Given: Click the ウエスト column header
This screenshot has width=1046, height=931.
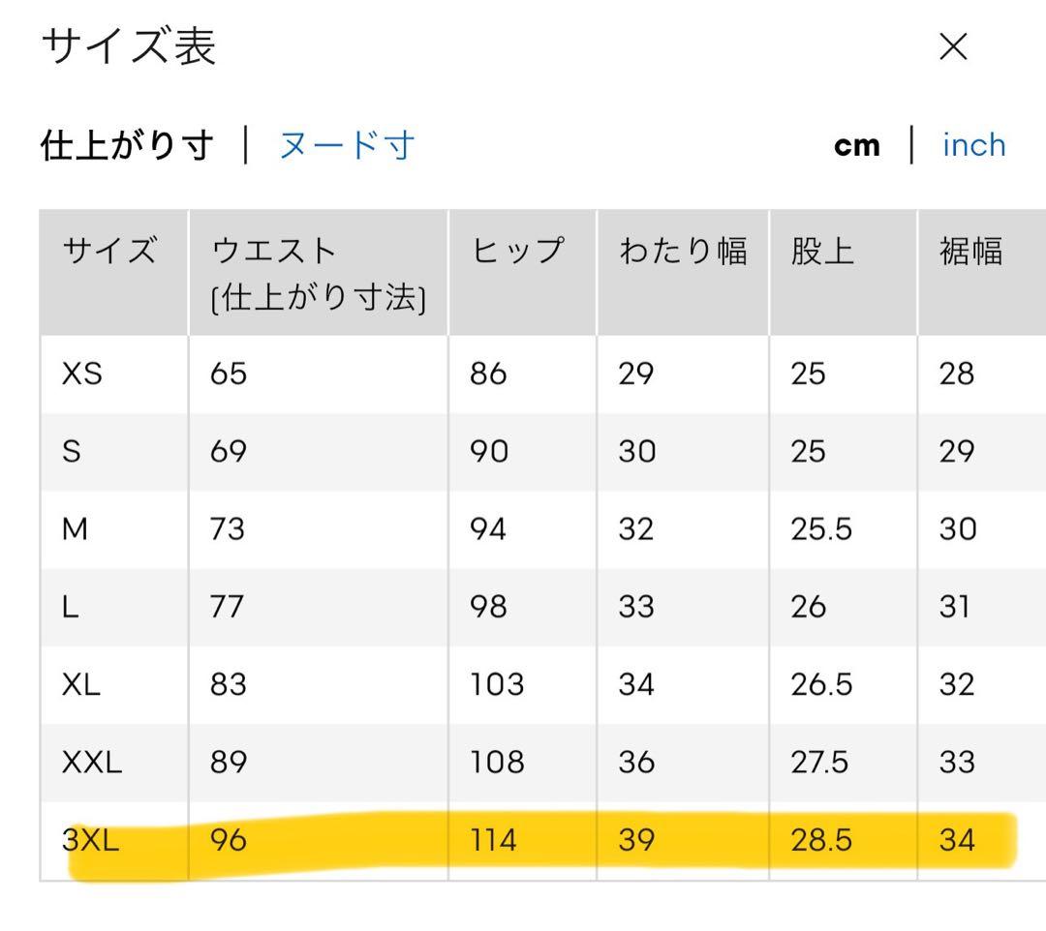Looking at the screenshot, I should coord(319,273).
